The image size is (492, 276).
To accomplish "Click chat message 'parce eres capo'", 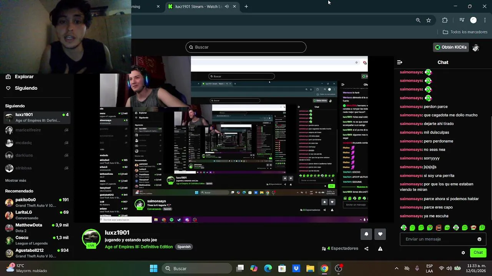I will 438,207.
